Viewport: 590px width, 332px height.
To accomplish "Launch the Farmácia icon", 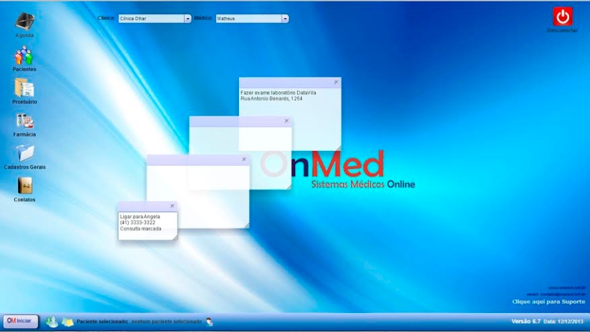I will (25, 122).
